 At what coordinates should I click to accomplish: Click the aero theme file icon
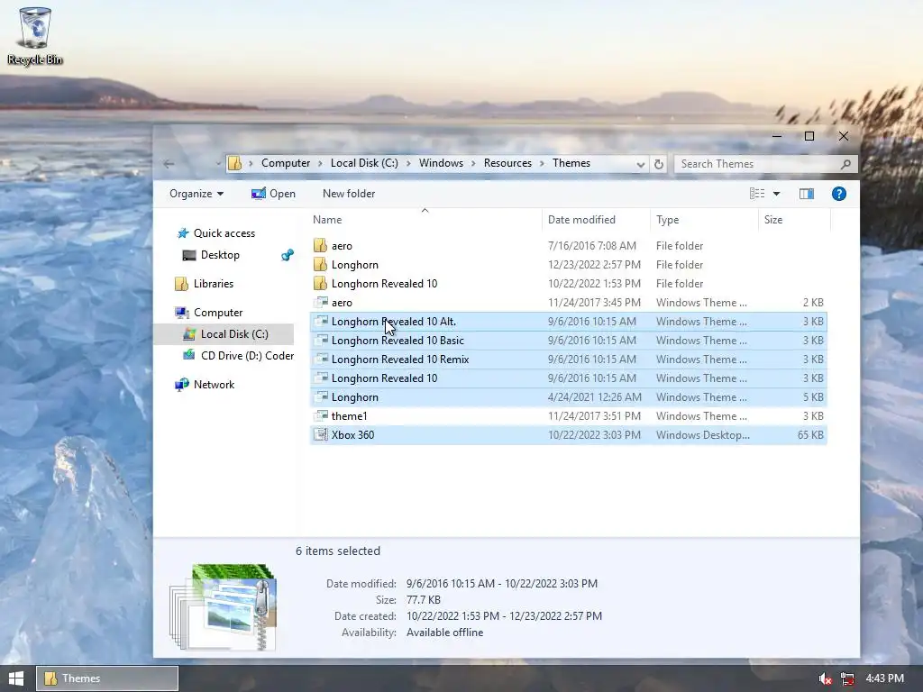click(x=320, y=303)
